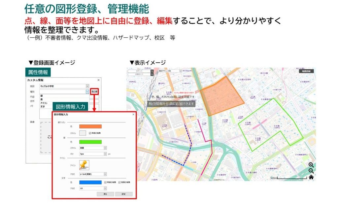
Task: Click the 戻る button in the dialog
Action: click(105, 194)
